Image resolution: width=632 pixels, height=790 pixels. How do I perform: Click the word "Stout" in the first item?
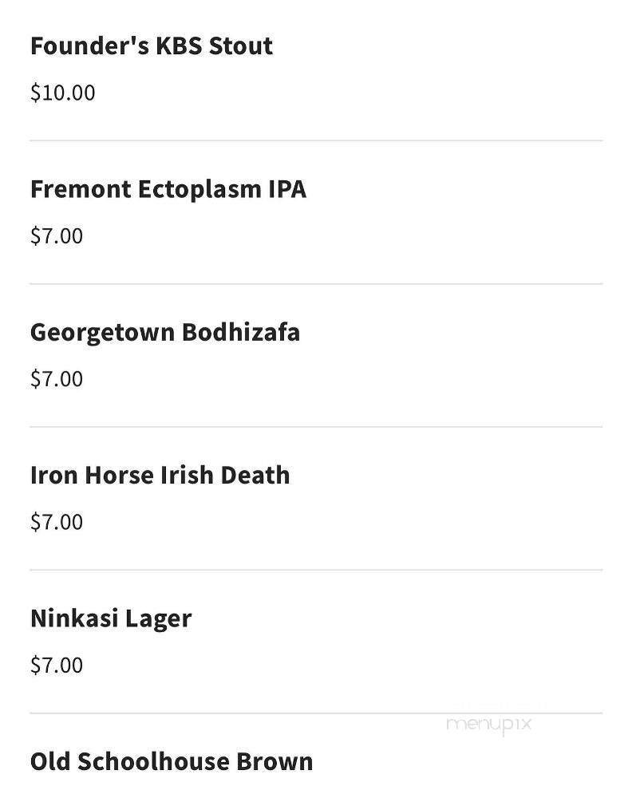pyautogui.click(x=241, y=45)
